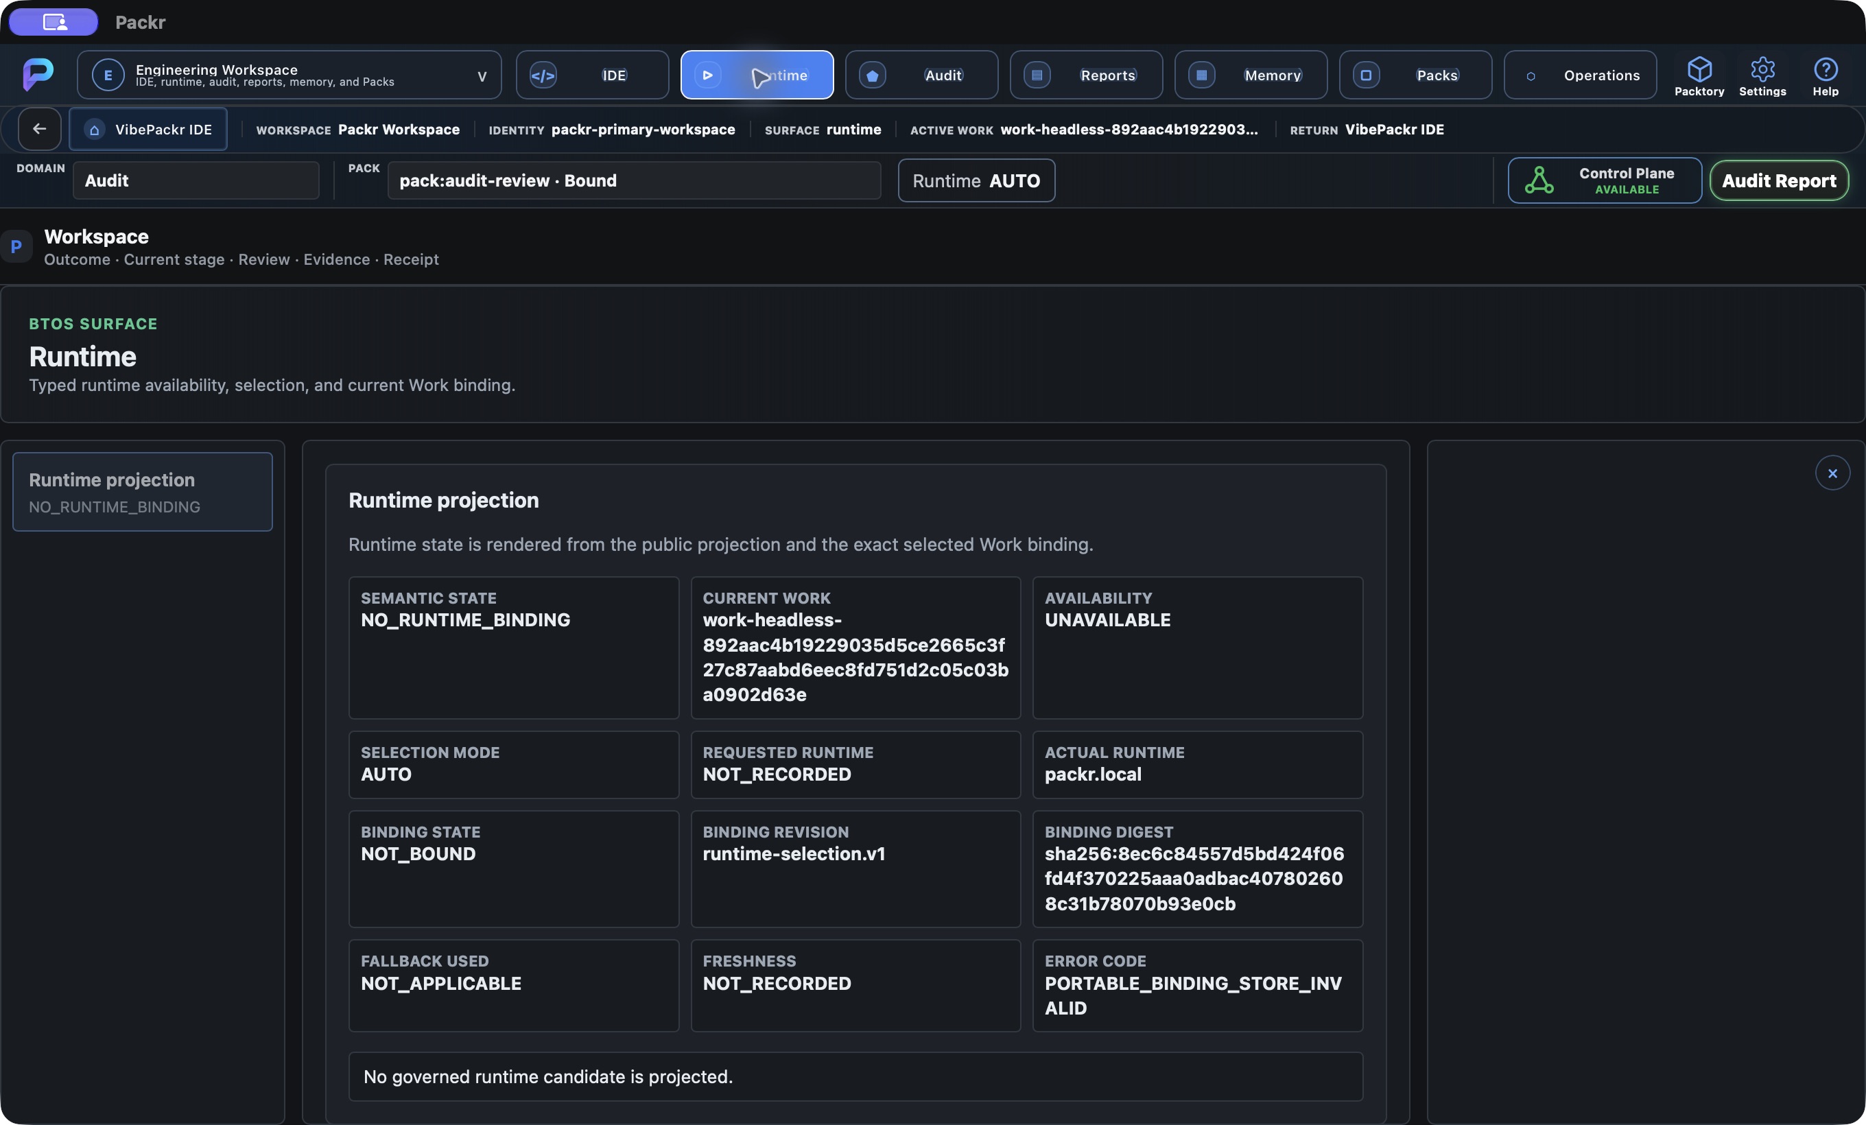Toggle the Runtime AUTO selector

976,180
